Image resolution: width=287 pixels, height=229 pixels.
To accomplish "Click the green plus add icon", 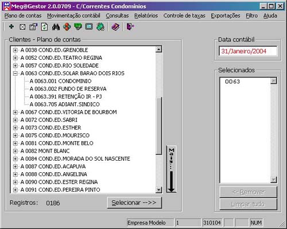I will (x=11, y=27).
